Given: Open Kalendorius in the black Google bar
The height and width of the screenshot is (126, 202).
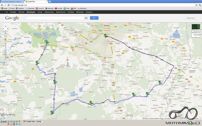Looking at the screenshot, I should (x=61, y=12).
